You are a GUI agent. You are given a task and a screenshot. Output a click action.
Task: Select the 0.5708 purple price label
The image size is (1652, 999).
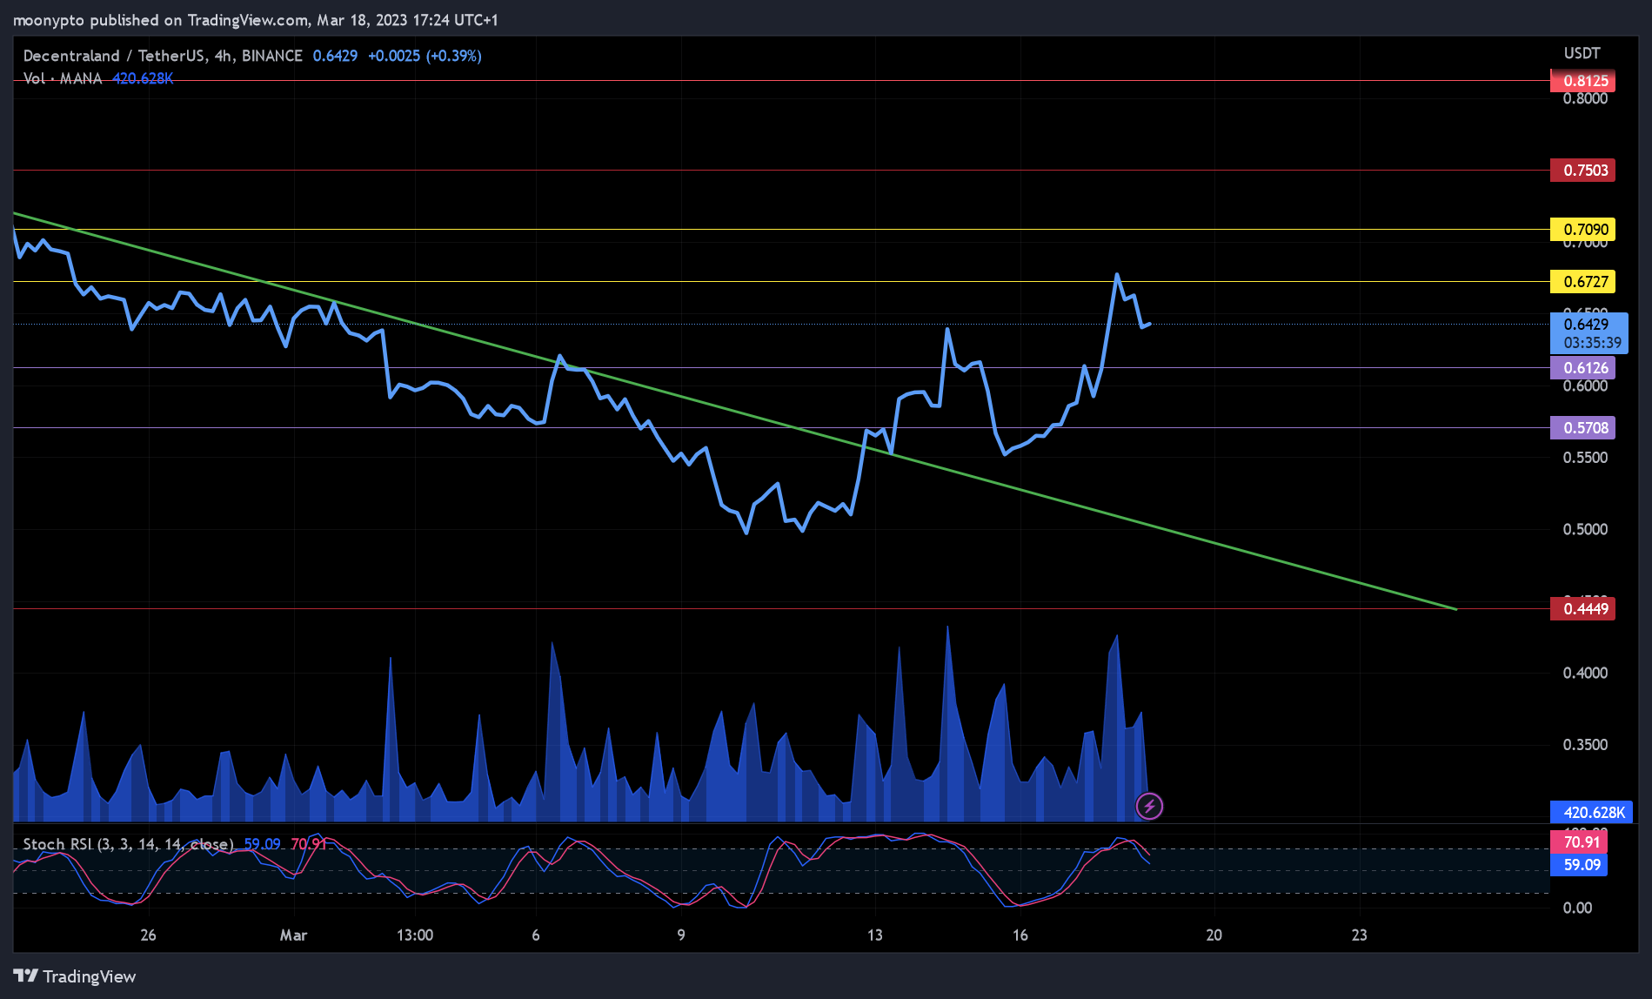coord(1582,428)
